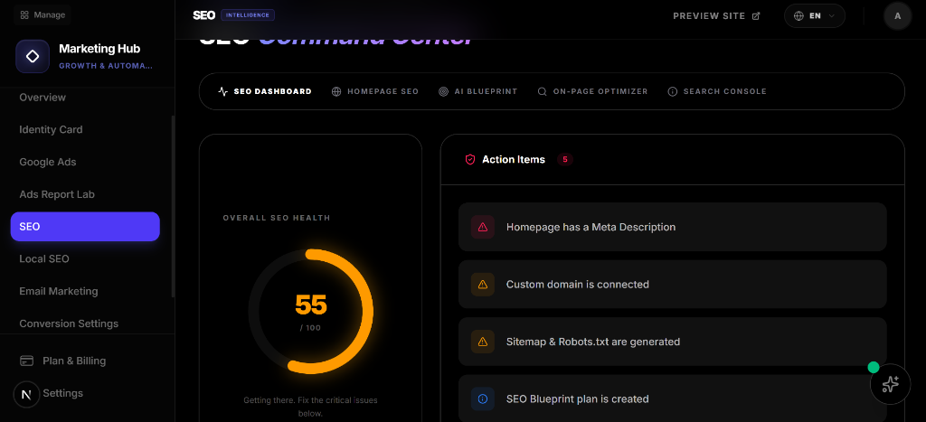Click the Search Console info icon
Screen dimensions: 926x422
(672, 91)
